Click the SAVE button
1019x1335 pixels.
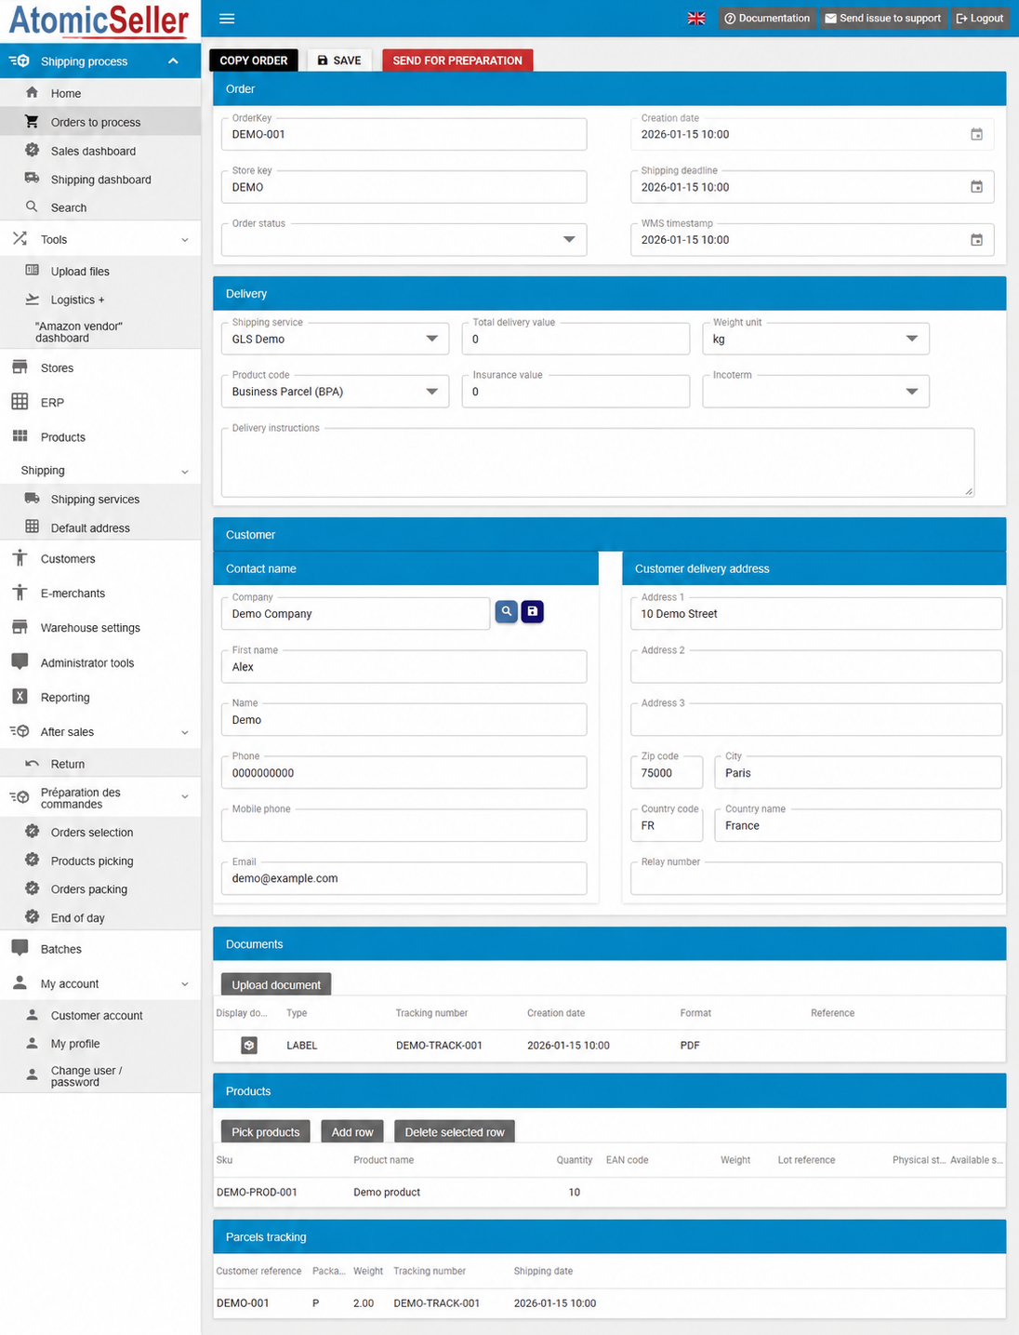pyautogui.click(x=339, y=60)
